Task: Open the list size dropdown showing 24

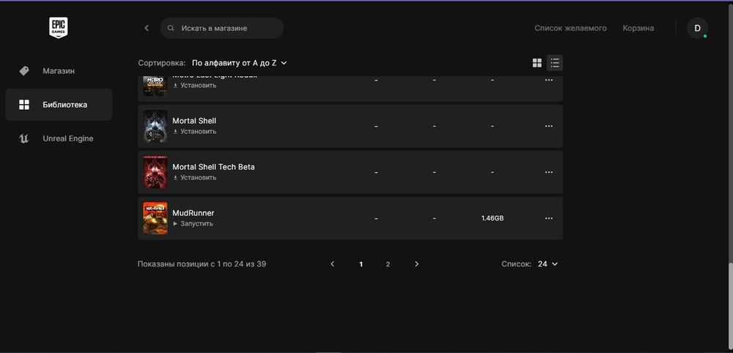Action: pos(547,264)
